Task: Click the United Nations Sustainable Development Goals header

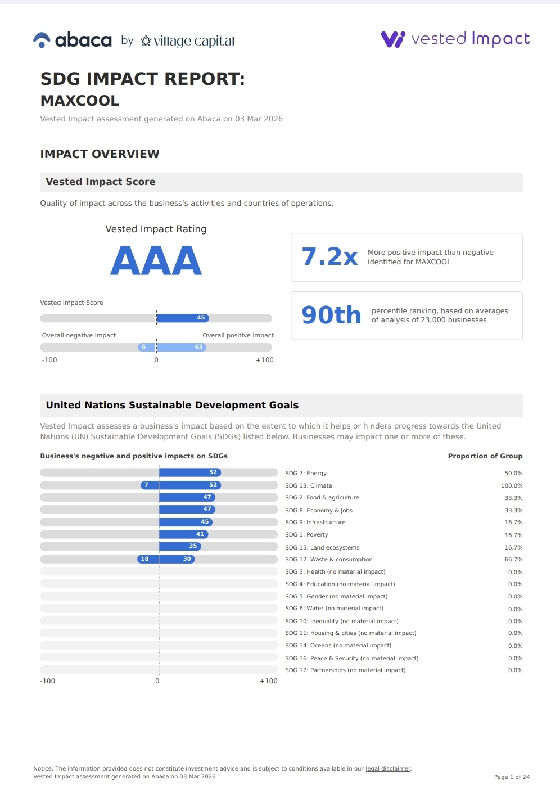Action: pyautogui.click(x=172, y=405)
